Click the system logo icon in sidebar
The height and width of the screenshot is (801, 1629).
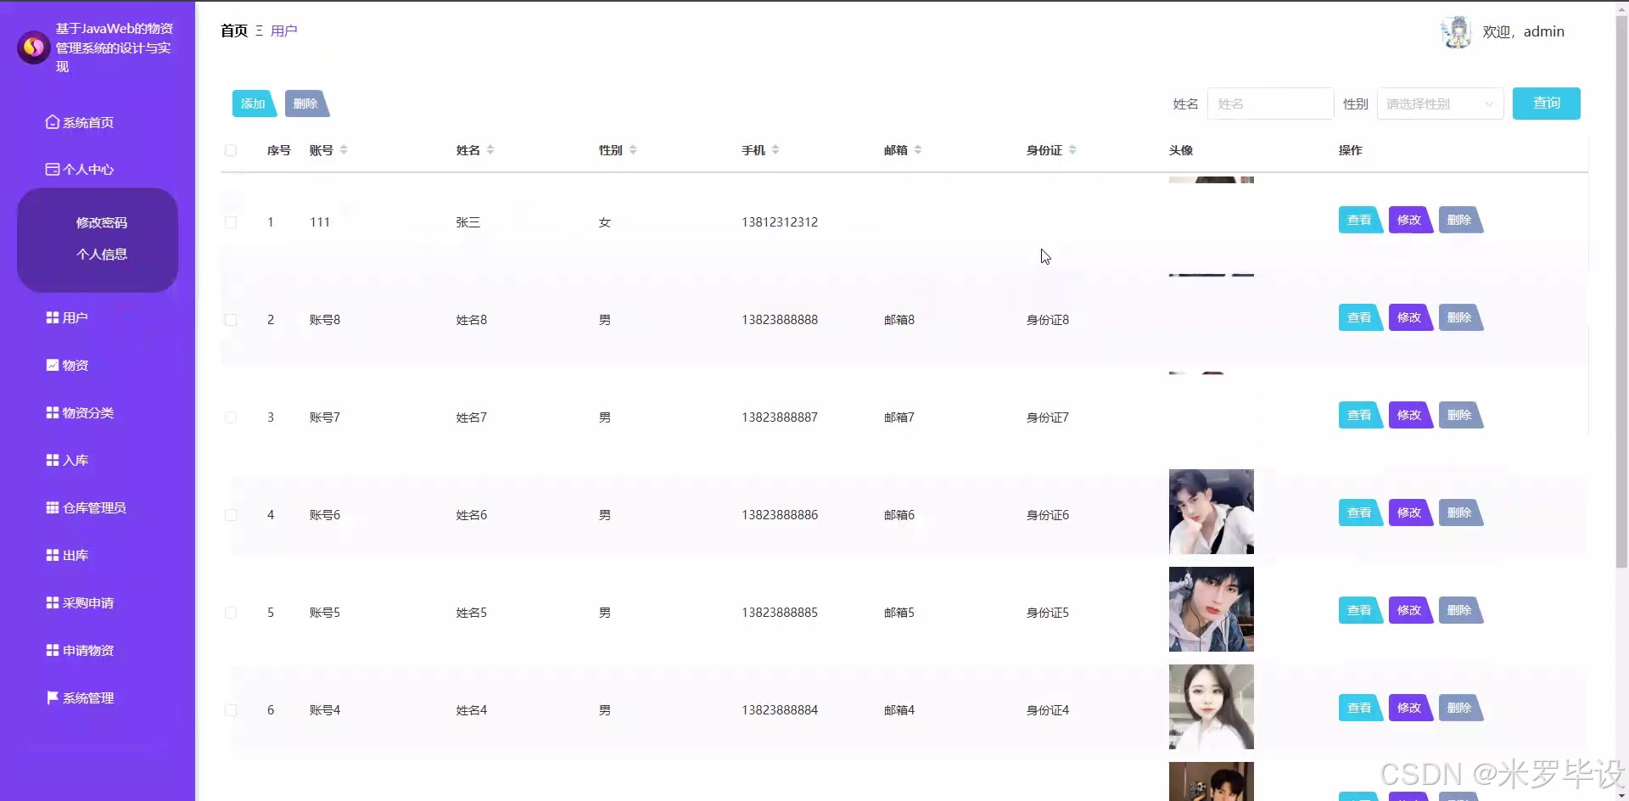[x=33, y=48]
